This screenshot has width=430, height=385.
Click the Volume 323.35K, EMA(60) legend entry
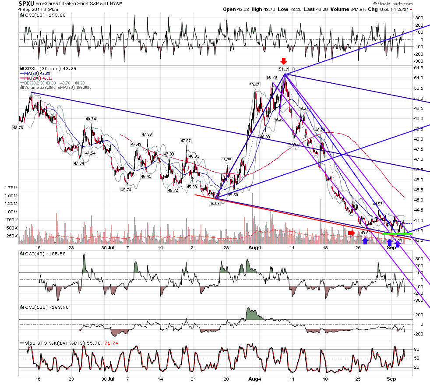[x=57, y=88]
